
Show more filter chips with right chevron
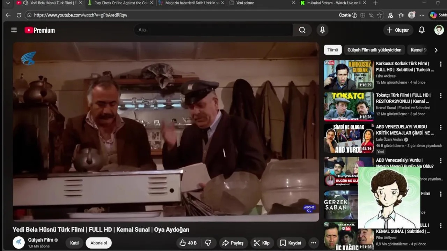(x=436, y=50)
